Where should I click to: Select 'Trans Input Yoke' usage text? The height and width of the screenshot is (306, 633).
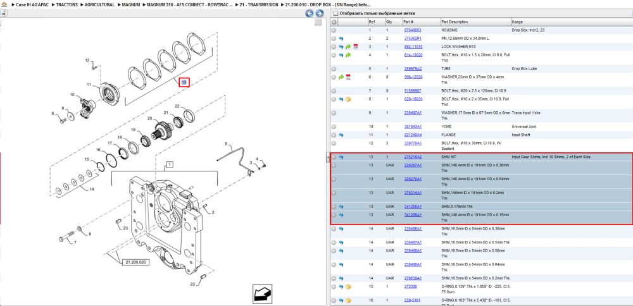click(x=527, y=113)
